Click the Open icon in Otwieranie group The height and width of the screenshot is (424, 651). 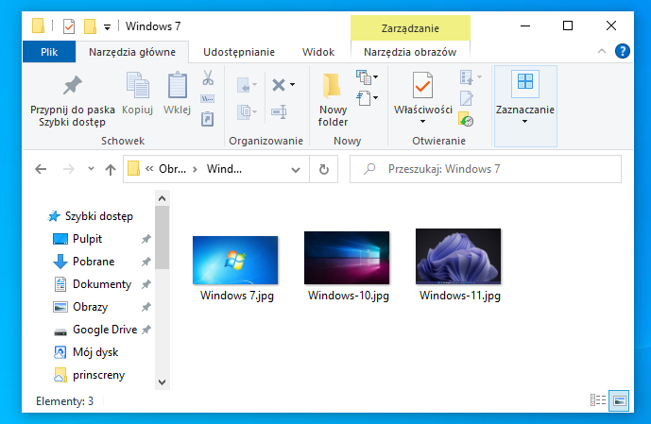[x=467, y=77]
